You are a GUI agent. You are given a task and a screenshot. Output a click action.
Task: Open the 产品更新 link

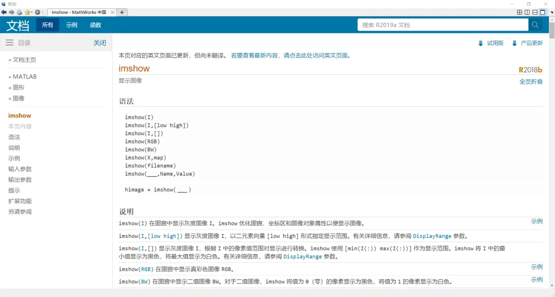532,43
